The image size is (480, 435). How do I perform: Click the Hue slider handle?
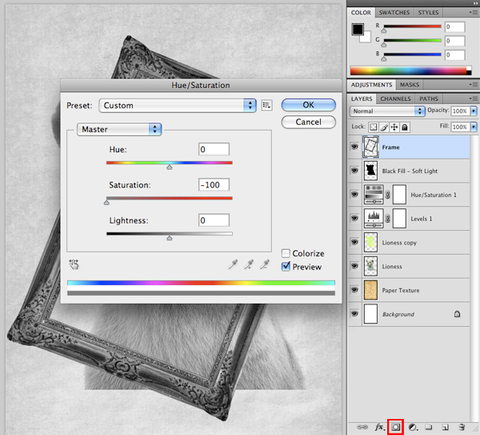[170, 167]
